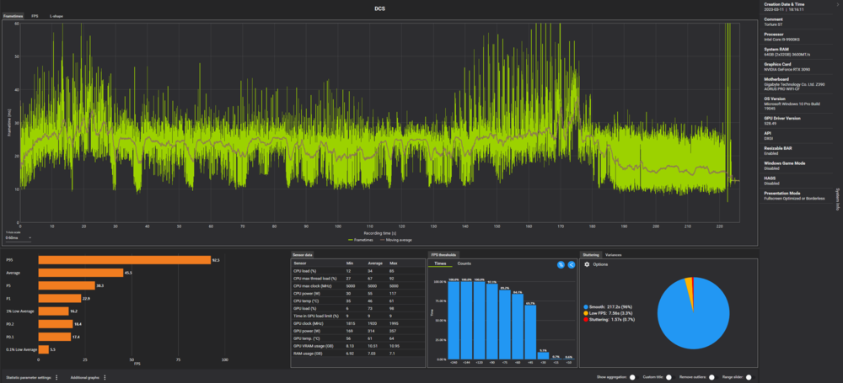Open the L-shape tab

click(56, 16)
